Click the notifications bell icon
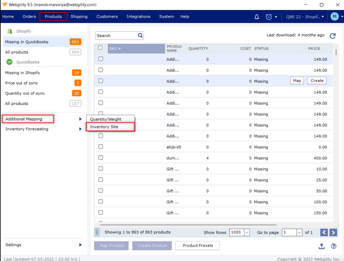 [x=257, y=17]
